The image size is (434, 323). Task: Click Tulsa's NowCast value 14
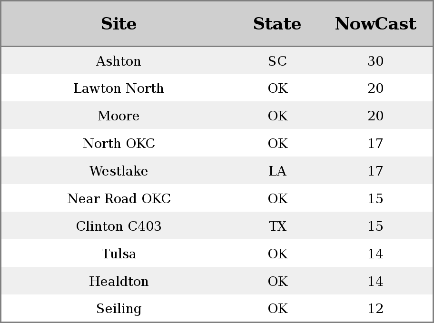click(x=375, y=254)
